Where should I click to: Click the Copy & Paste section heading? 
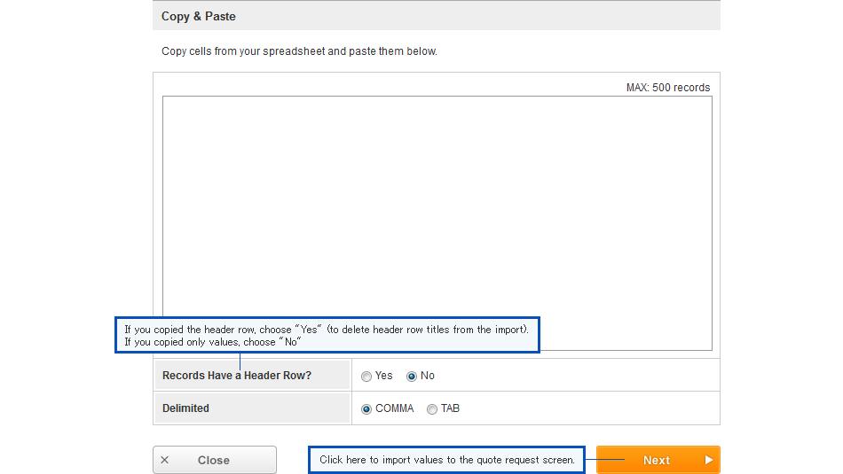[199, 17]
